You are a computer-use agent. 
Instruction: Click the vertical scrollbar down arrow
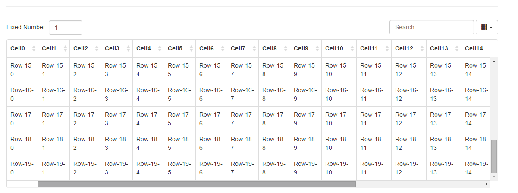[494, 177]
